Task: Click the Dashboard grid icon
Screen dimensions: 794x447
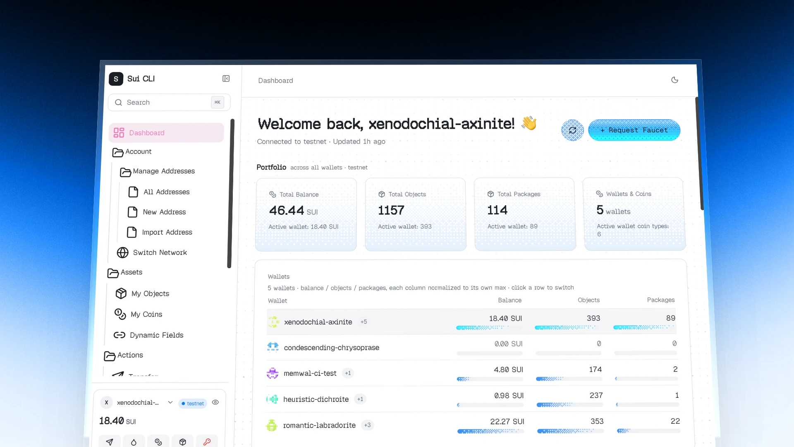Action: [119, 133]
